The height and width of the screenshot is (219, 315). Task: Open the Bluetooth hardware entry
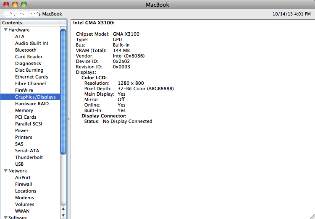pos(26,50)
